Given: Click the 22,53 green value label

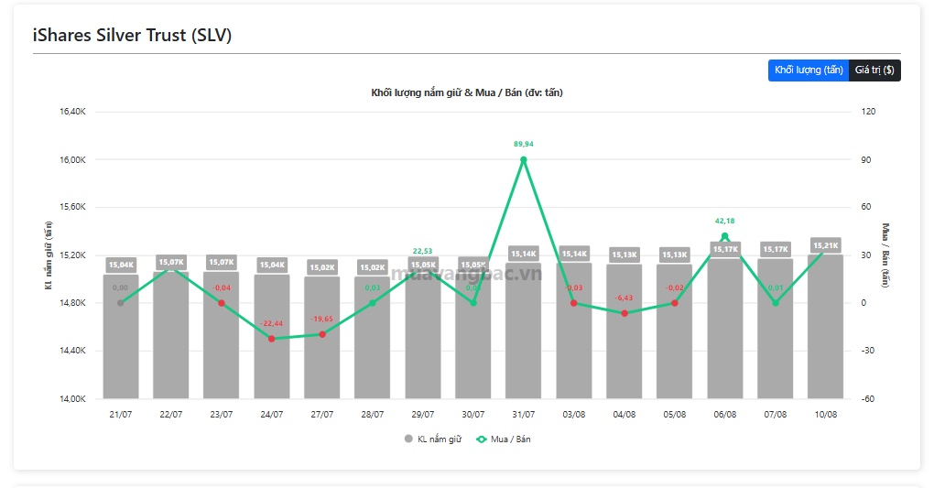Looking at the screenshot, I should coord(423,251).
